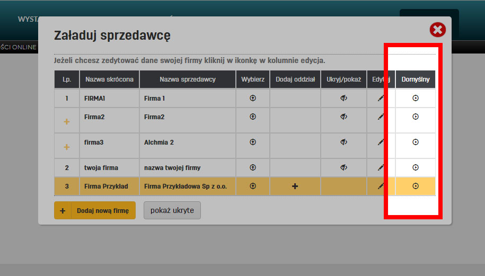Edit firma3 using the pencil icon
This screenshot has width=485, height=276.
pyautogui.click(x=381, y=142)
